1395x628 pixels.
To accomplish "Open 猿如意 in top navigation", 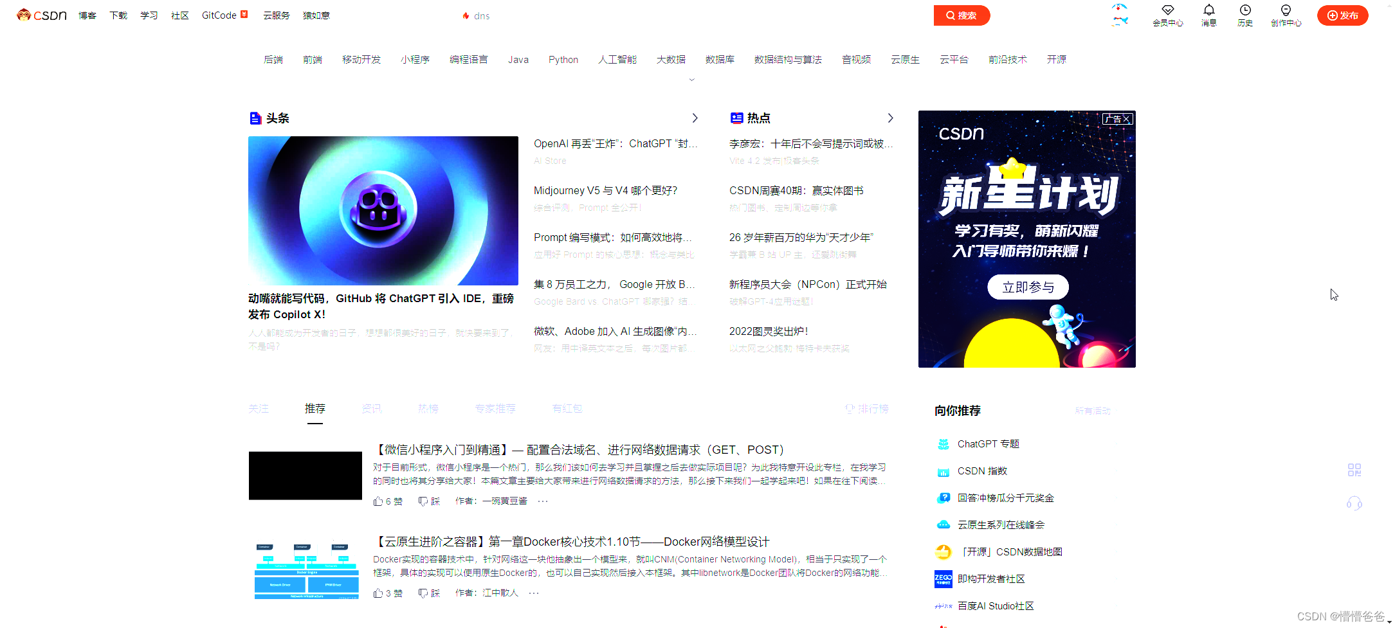I will coord(316,15).
